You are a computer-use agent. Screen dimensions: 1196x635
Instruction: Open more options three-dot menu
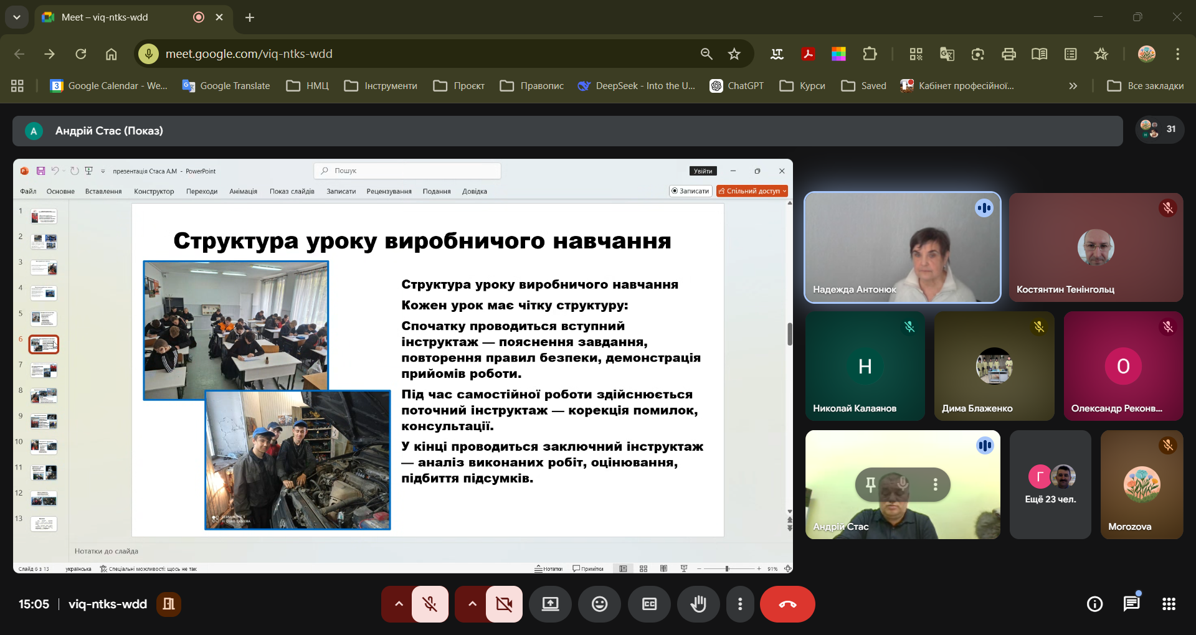pyautogui.click(x=740, y=604)
